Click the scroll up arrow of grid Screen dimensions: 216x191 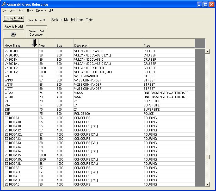(207, 51)
